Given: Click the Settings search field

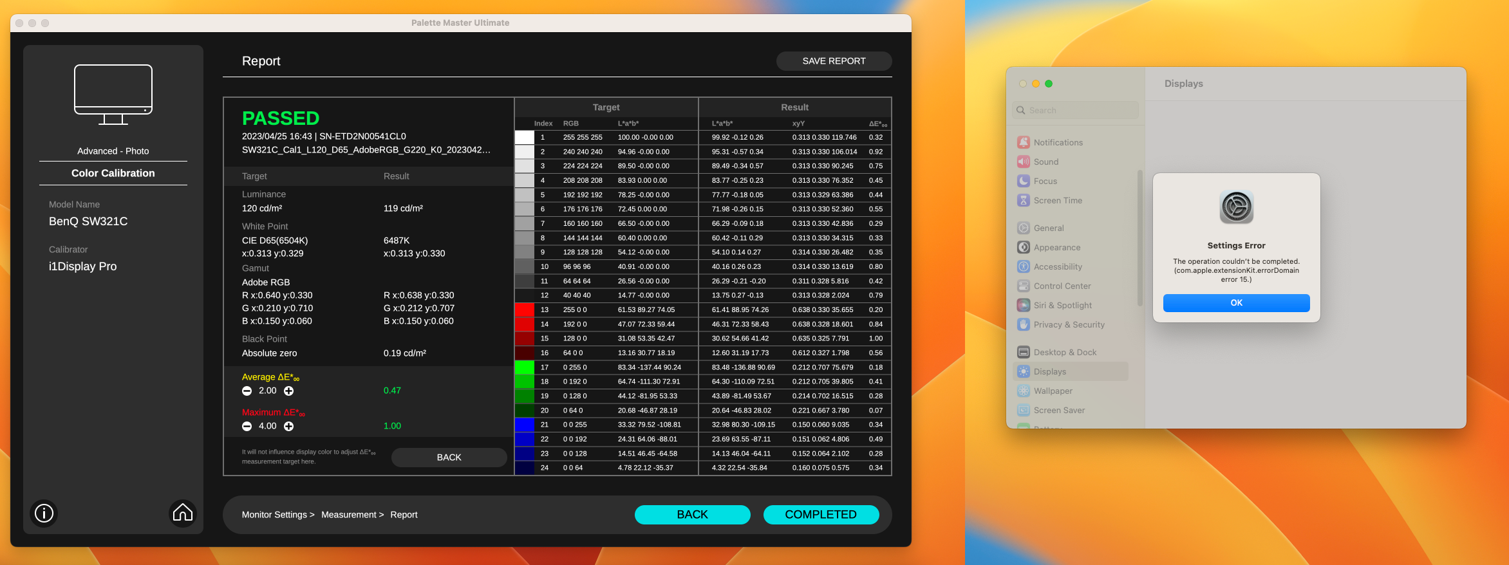Looking at the screenshot, I should tap(1075, 111).
